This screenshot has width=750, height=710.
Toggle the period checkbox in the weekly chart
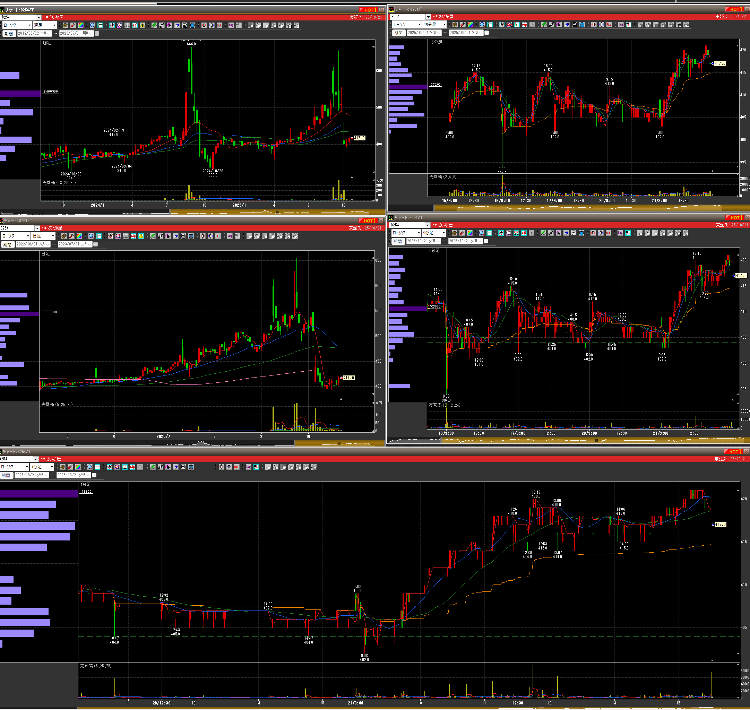click(97, 33)
